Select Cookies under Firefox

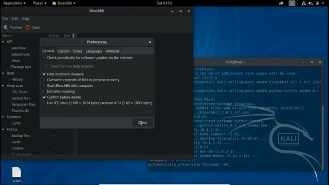point(17,149)
